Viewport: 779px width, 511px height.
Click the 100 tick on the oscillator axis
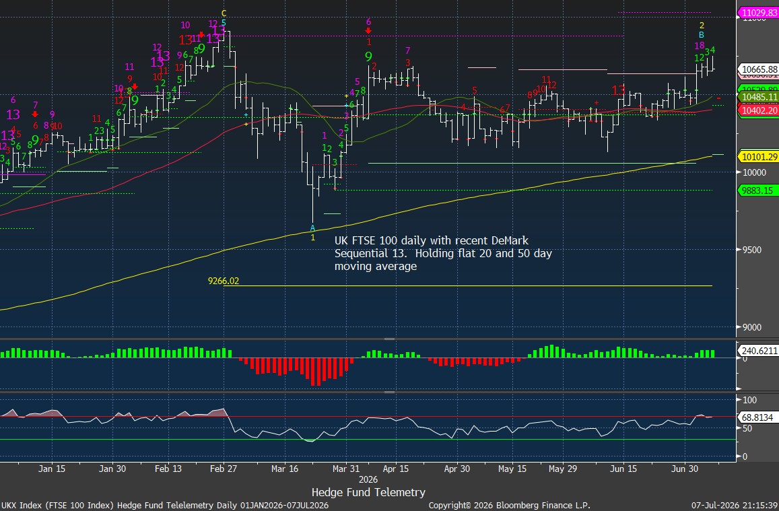pos(749,401)
